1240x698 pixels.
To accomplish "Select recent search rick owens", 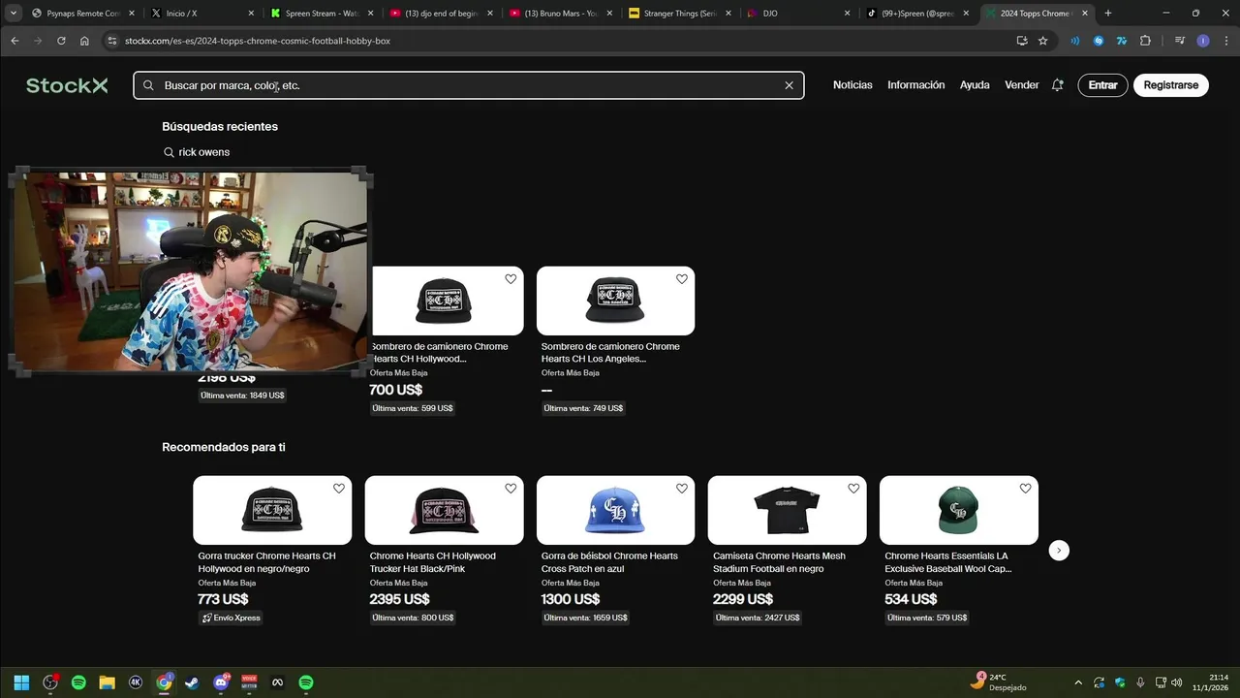I will point(197,152).
